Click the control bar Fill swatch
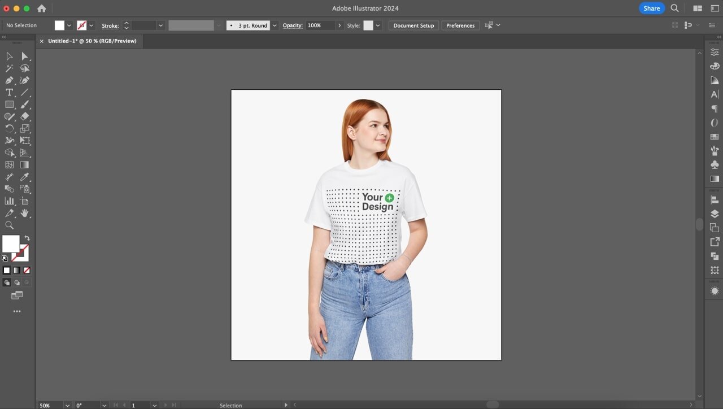Screen dimensions: 723x409 click(x=59, y=25)
